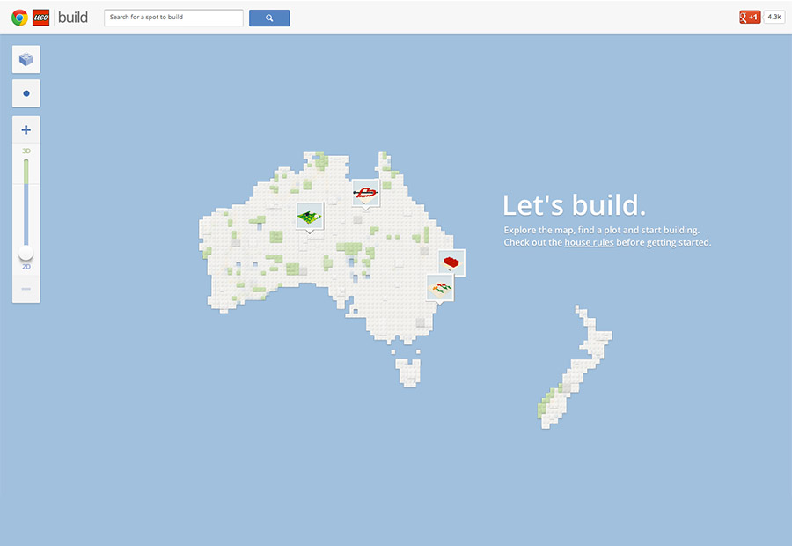The image size is (792, 546).
Task: Click the Google +1 button
Action: coord(750,17)
